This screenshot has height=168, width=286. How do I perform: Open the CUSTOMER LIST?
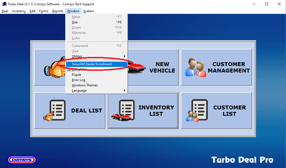pos(216,111)
